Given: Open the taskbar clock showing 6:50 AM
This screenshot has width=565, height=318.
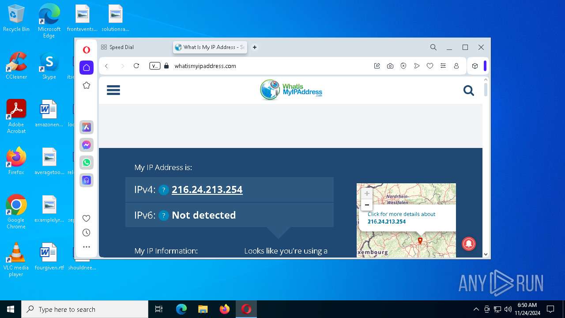Looking at the screenshot, I should 527,309.
